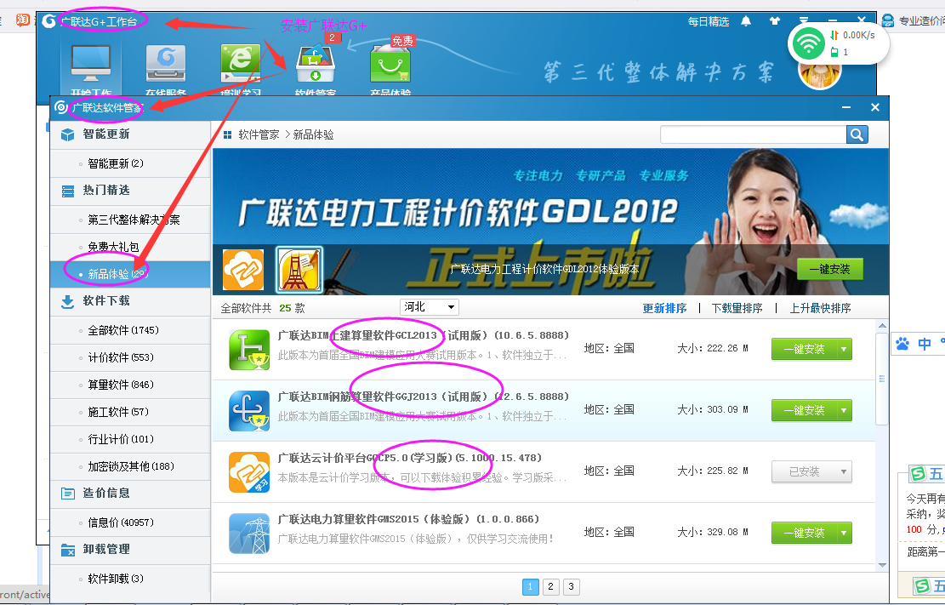Click the software list vertical scrollbar thumb
945x605 pixels.
click(x=882, y=379)
